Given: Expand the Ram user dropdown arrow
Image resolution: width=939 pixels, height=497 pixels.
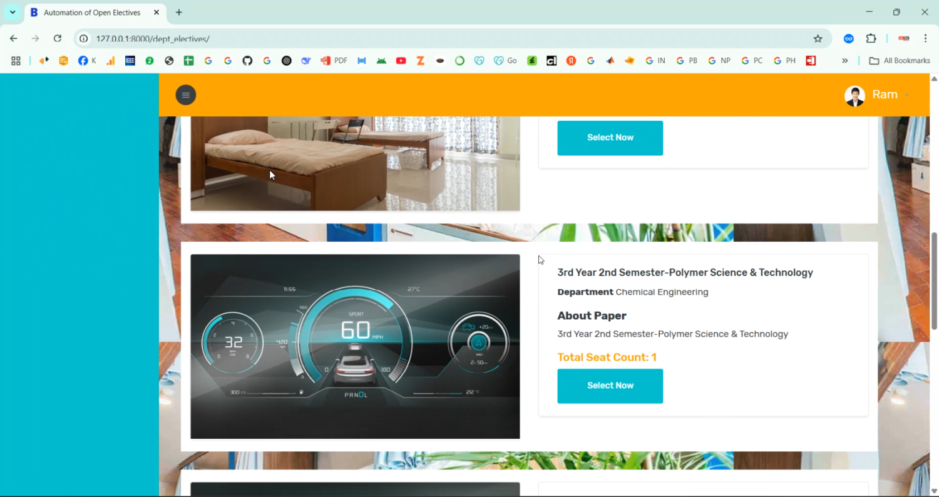Looking at the screenshot, I should 906,96.
